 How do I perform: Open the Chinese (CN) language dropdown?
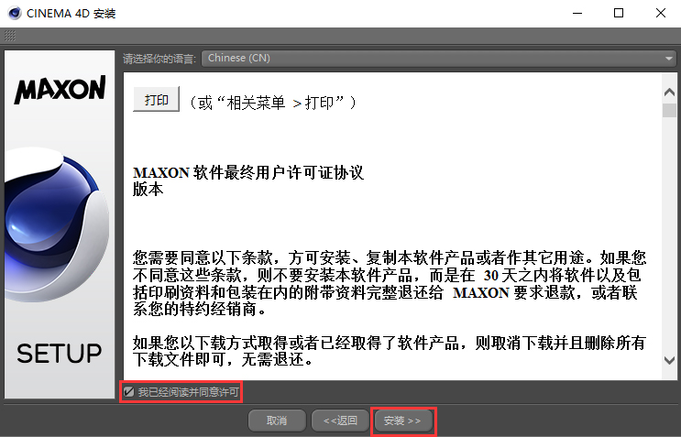point(439,58)
